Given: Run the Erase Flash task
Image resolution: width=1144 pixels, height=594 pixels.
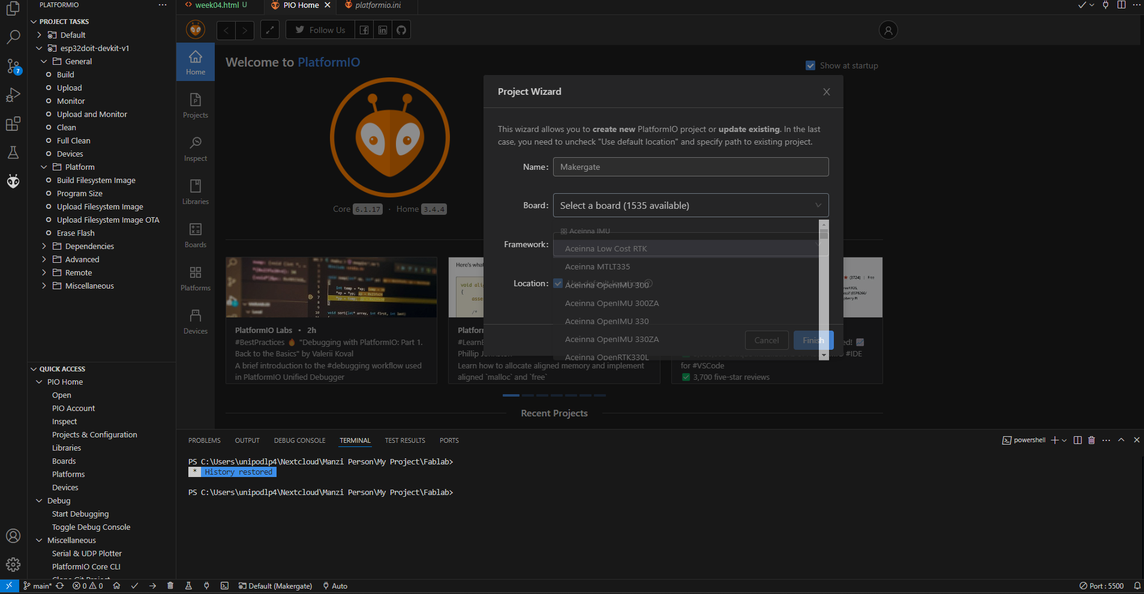Looking at the screenshot, I should point(76,233).
